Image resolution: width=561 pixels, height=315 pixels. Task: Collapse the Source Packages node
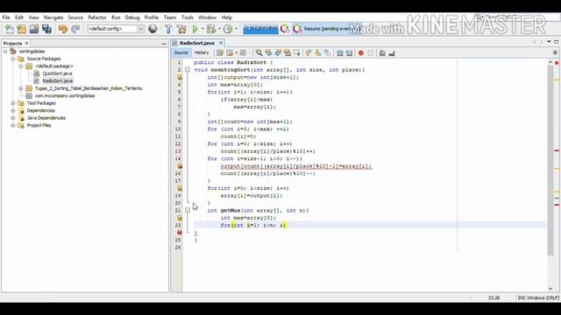[13, 59]
